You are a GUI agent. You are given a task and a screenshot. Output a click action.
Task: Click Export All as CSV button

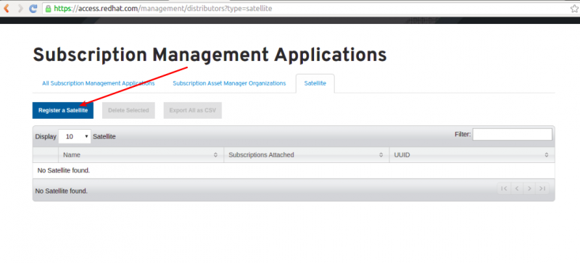point(193,110)
